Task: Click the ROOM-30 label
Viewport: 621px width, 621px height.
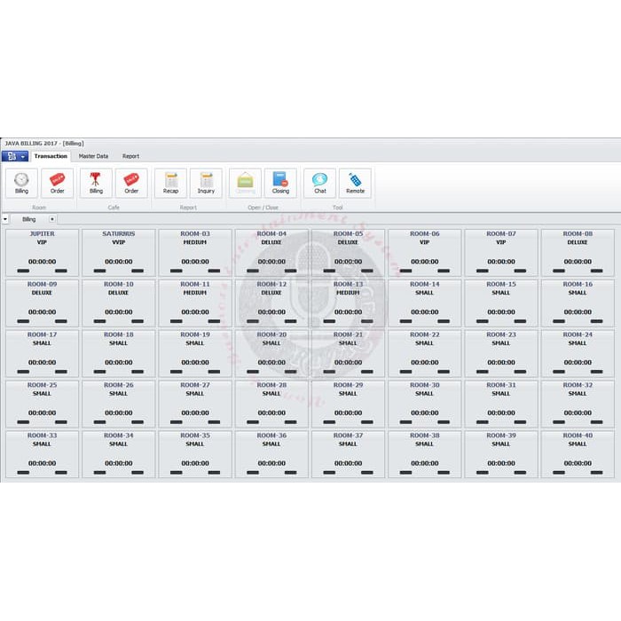Action: click(425, 385)
